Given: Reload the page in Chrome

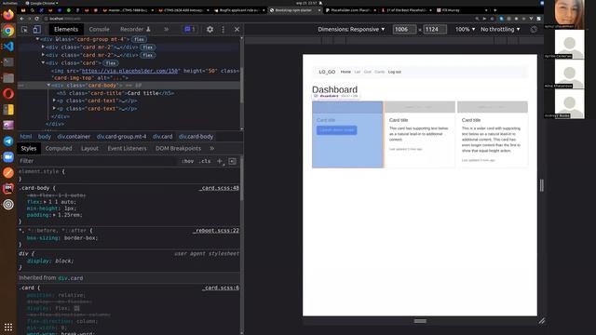Looking at the screenshot, I should pyautogui.click(x=37, y=19).
